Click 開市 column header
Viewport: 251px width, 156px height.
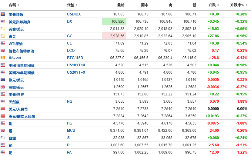(145, 5)
